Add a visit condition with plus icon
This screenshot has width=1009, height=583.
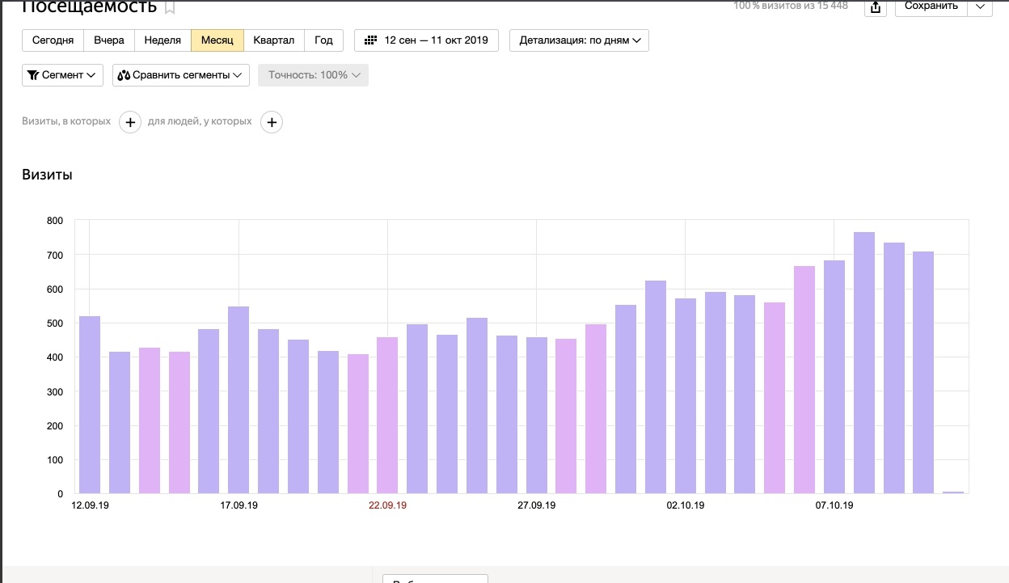[130, 122]
